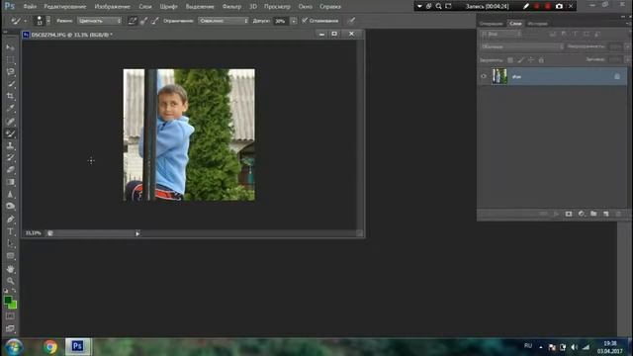
Task: Select the Rectangle shape tool
Action: tap(10, 256)
